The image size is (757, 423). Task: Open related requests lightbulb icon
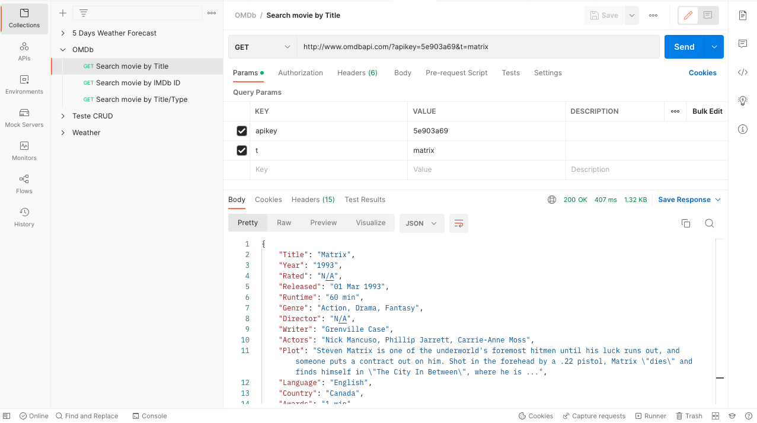click(x=743, y=101)
